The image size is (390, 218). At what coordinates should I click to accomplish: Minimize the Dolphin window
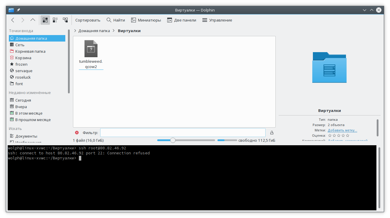[365, 10]
